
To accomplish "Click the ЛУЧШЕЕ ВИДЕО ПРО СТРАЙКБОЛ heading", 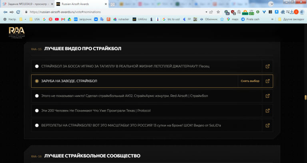I will 83,49.
